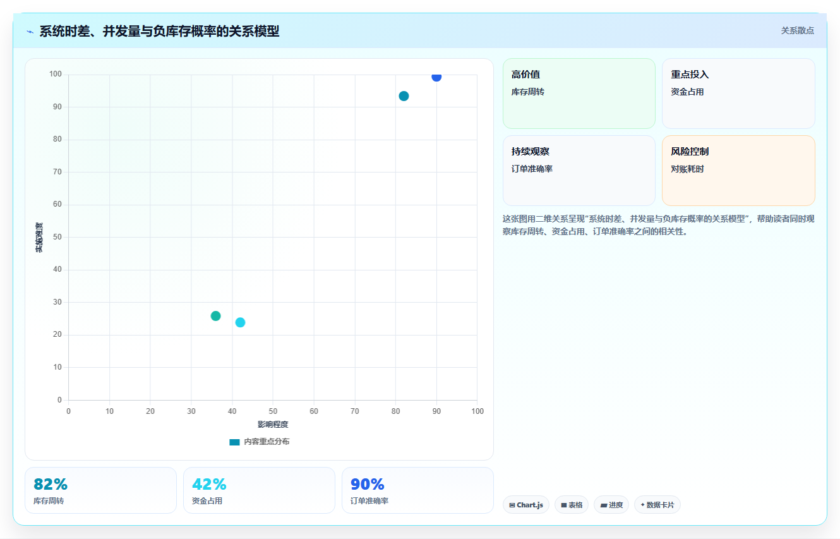The height and width of the screenshot is (539, 840).
Task: Click the Chart.js tag chip
Action: (526, 505)
